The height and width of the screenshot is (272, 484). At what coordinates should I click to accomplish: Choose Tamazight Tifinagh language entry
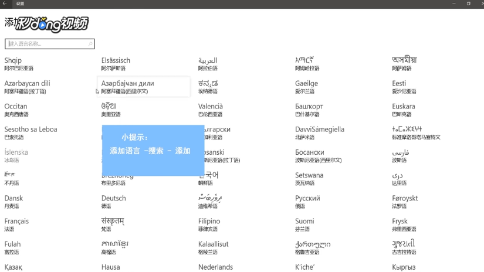coord(416,133)
